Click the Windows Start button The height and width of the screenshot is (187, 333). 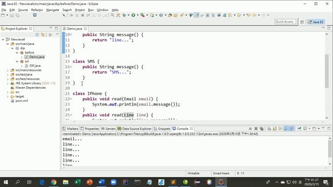tap(6, 182)
